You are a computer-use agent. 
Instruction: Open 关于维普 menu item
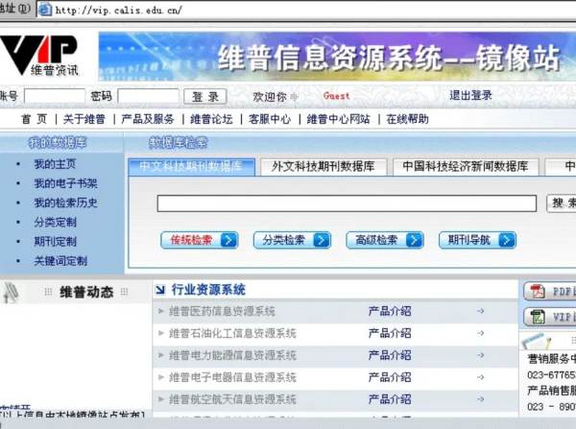[x=84, y=119]
